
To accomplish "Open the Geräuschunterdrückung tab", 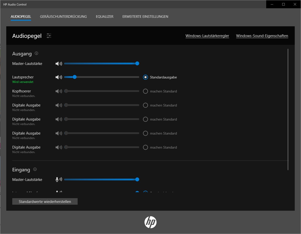I will [63, 17].
